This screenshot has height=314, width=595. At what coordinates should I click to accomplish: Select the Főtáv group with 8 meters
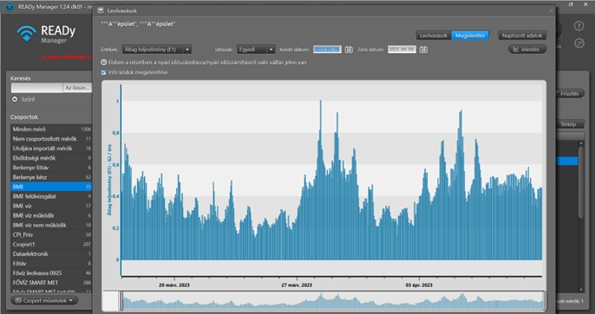[51, 264]
